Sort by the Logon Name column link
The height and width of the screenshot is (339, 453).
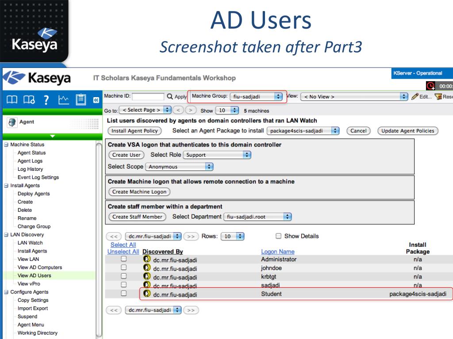tap(278, 252)
